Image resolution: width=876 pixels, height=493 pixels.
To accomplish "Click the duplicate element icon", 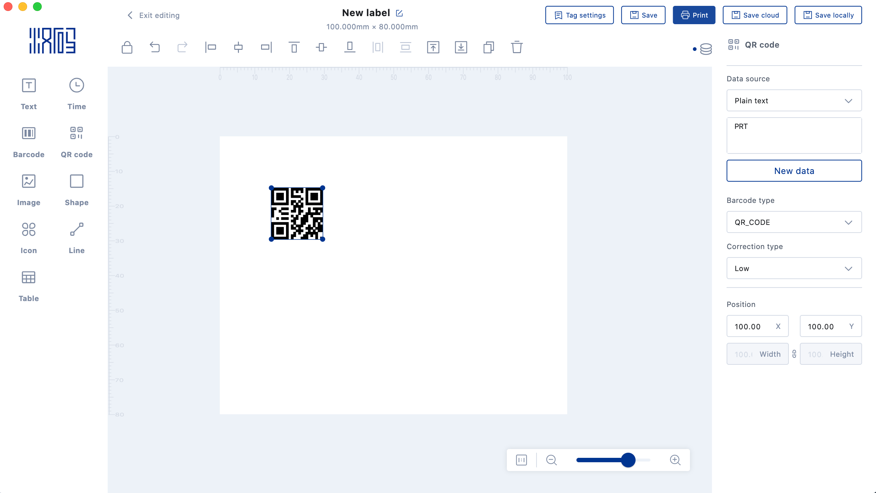I will click(x=489, y=47).
